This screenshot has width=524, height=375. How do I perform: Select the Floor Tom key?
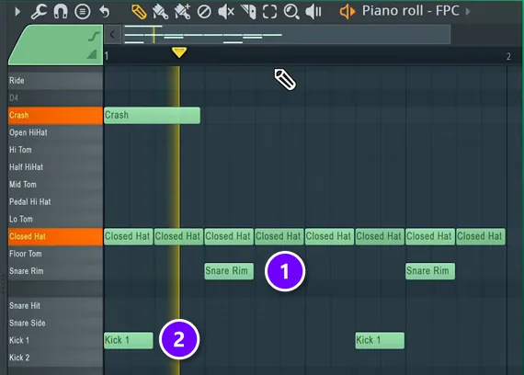coord(55,254)
